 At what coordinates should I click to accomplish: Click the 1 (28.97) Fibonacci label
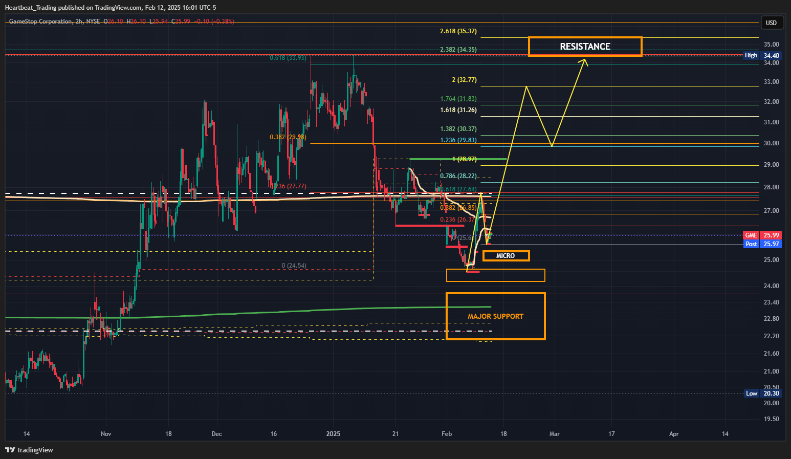[464, 160]
